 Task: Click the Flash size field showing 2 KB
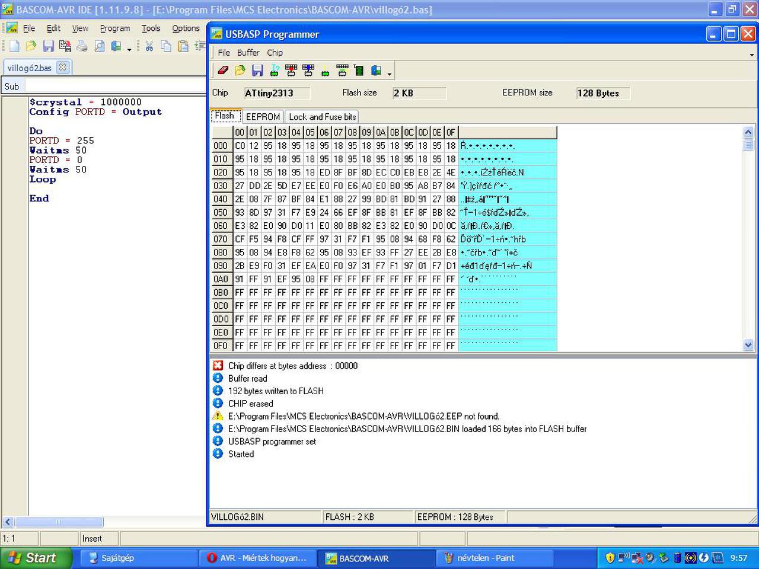(x=419, y=93)
